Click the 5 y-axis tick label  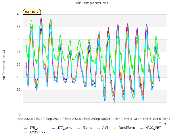20,102
